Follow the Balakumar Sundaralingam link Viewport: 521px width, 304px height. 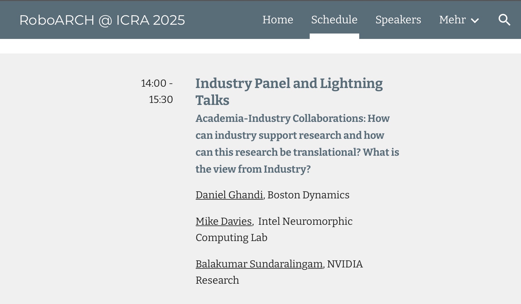pyautogui.click(x=259, y=264)
